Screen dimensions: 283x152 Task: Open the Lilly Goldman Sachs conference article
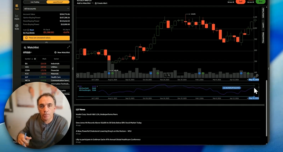pyautogui.click(x=108, y=140)
